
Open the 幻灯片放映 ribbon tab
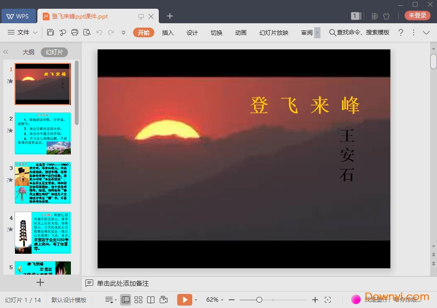point(273,33)
